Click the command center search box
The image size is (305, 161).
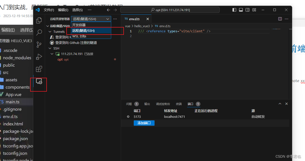click(x=170, y=10)
